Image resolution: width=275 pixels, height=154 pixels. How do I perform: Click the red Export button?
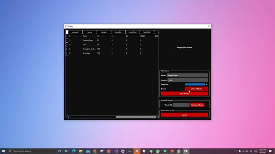[x=184, y=115]
